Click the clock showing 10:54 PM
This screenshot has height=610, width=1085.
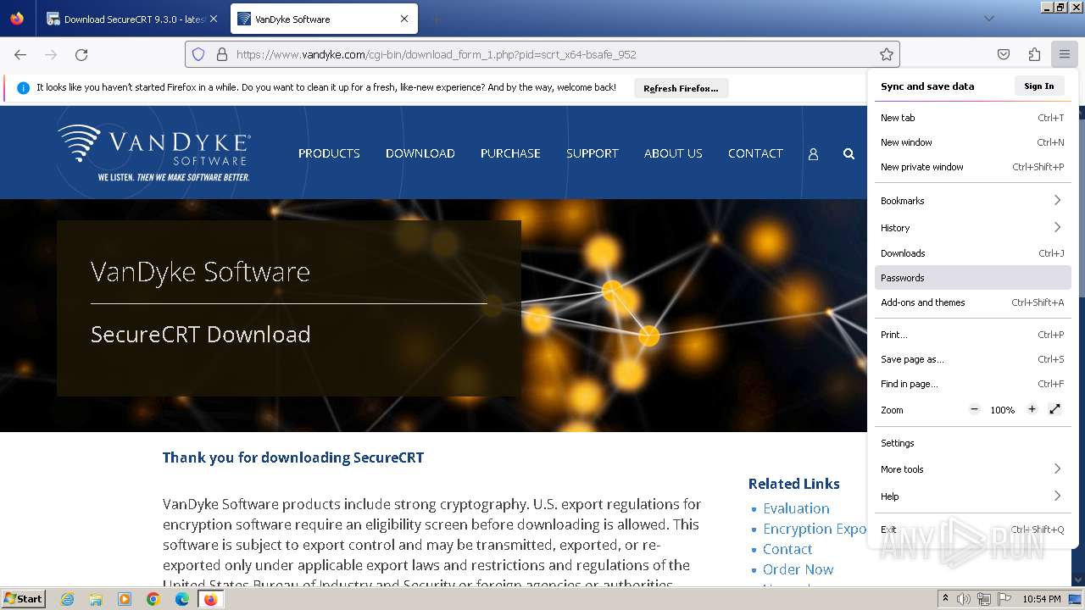tap(1042, 599)
